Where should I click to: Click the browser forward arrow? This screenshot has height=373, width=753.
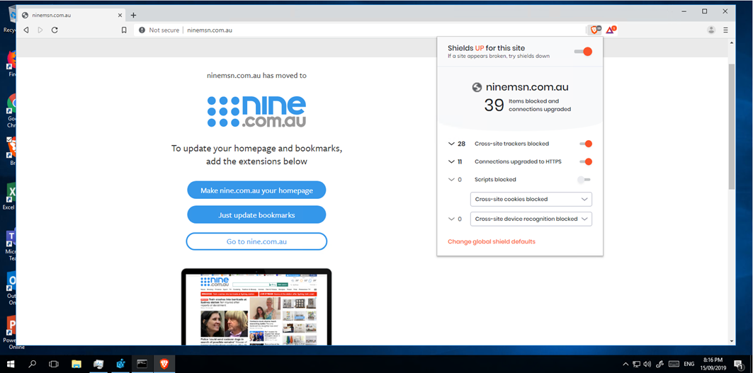click(40, 30)
